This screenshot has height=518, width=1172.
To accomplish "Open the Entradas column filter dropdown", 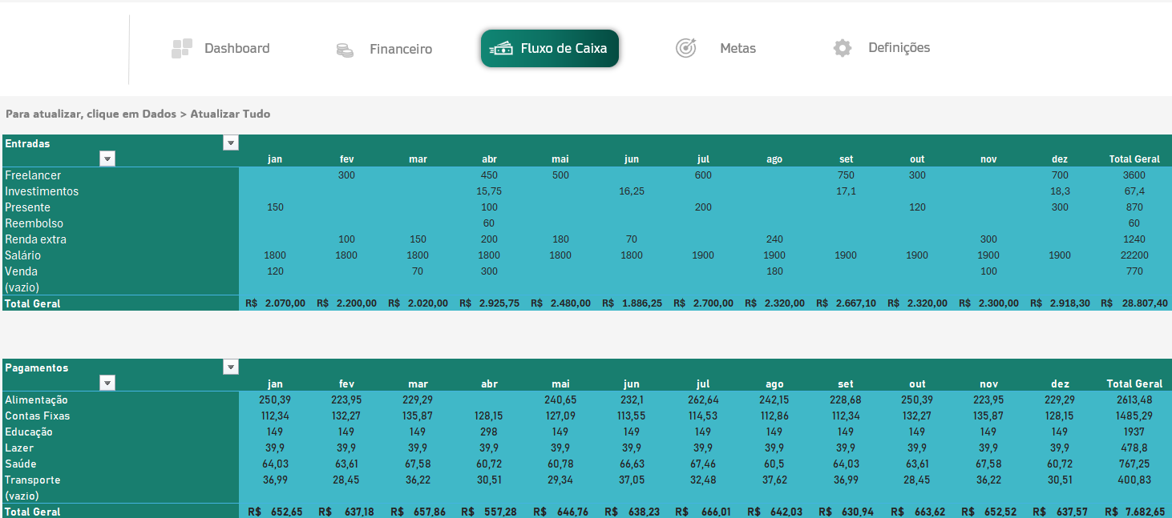I will (x=231, y=143).
